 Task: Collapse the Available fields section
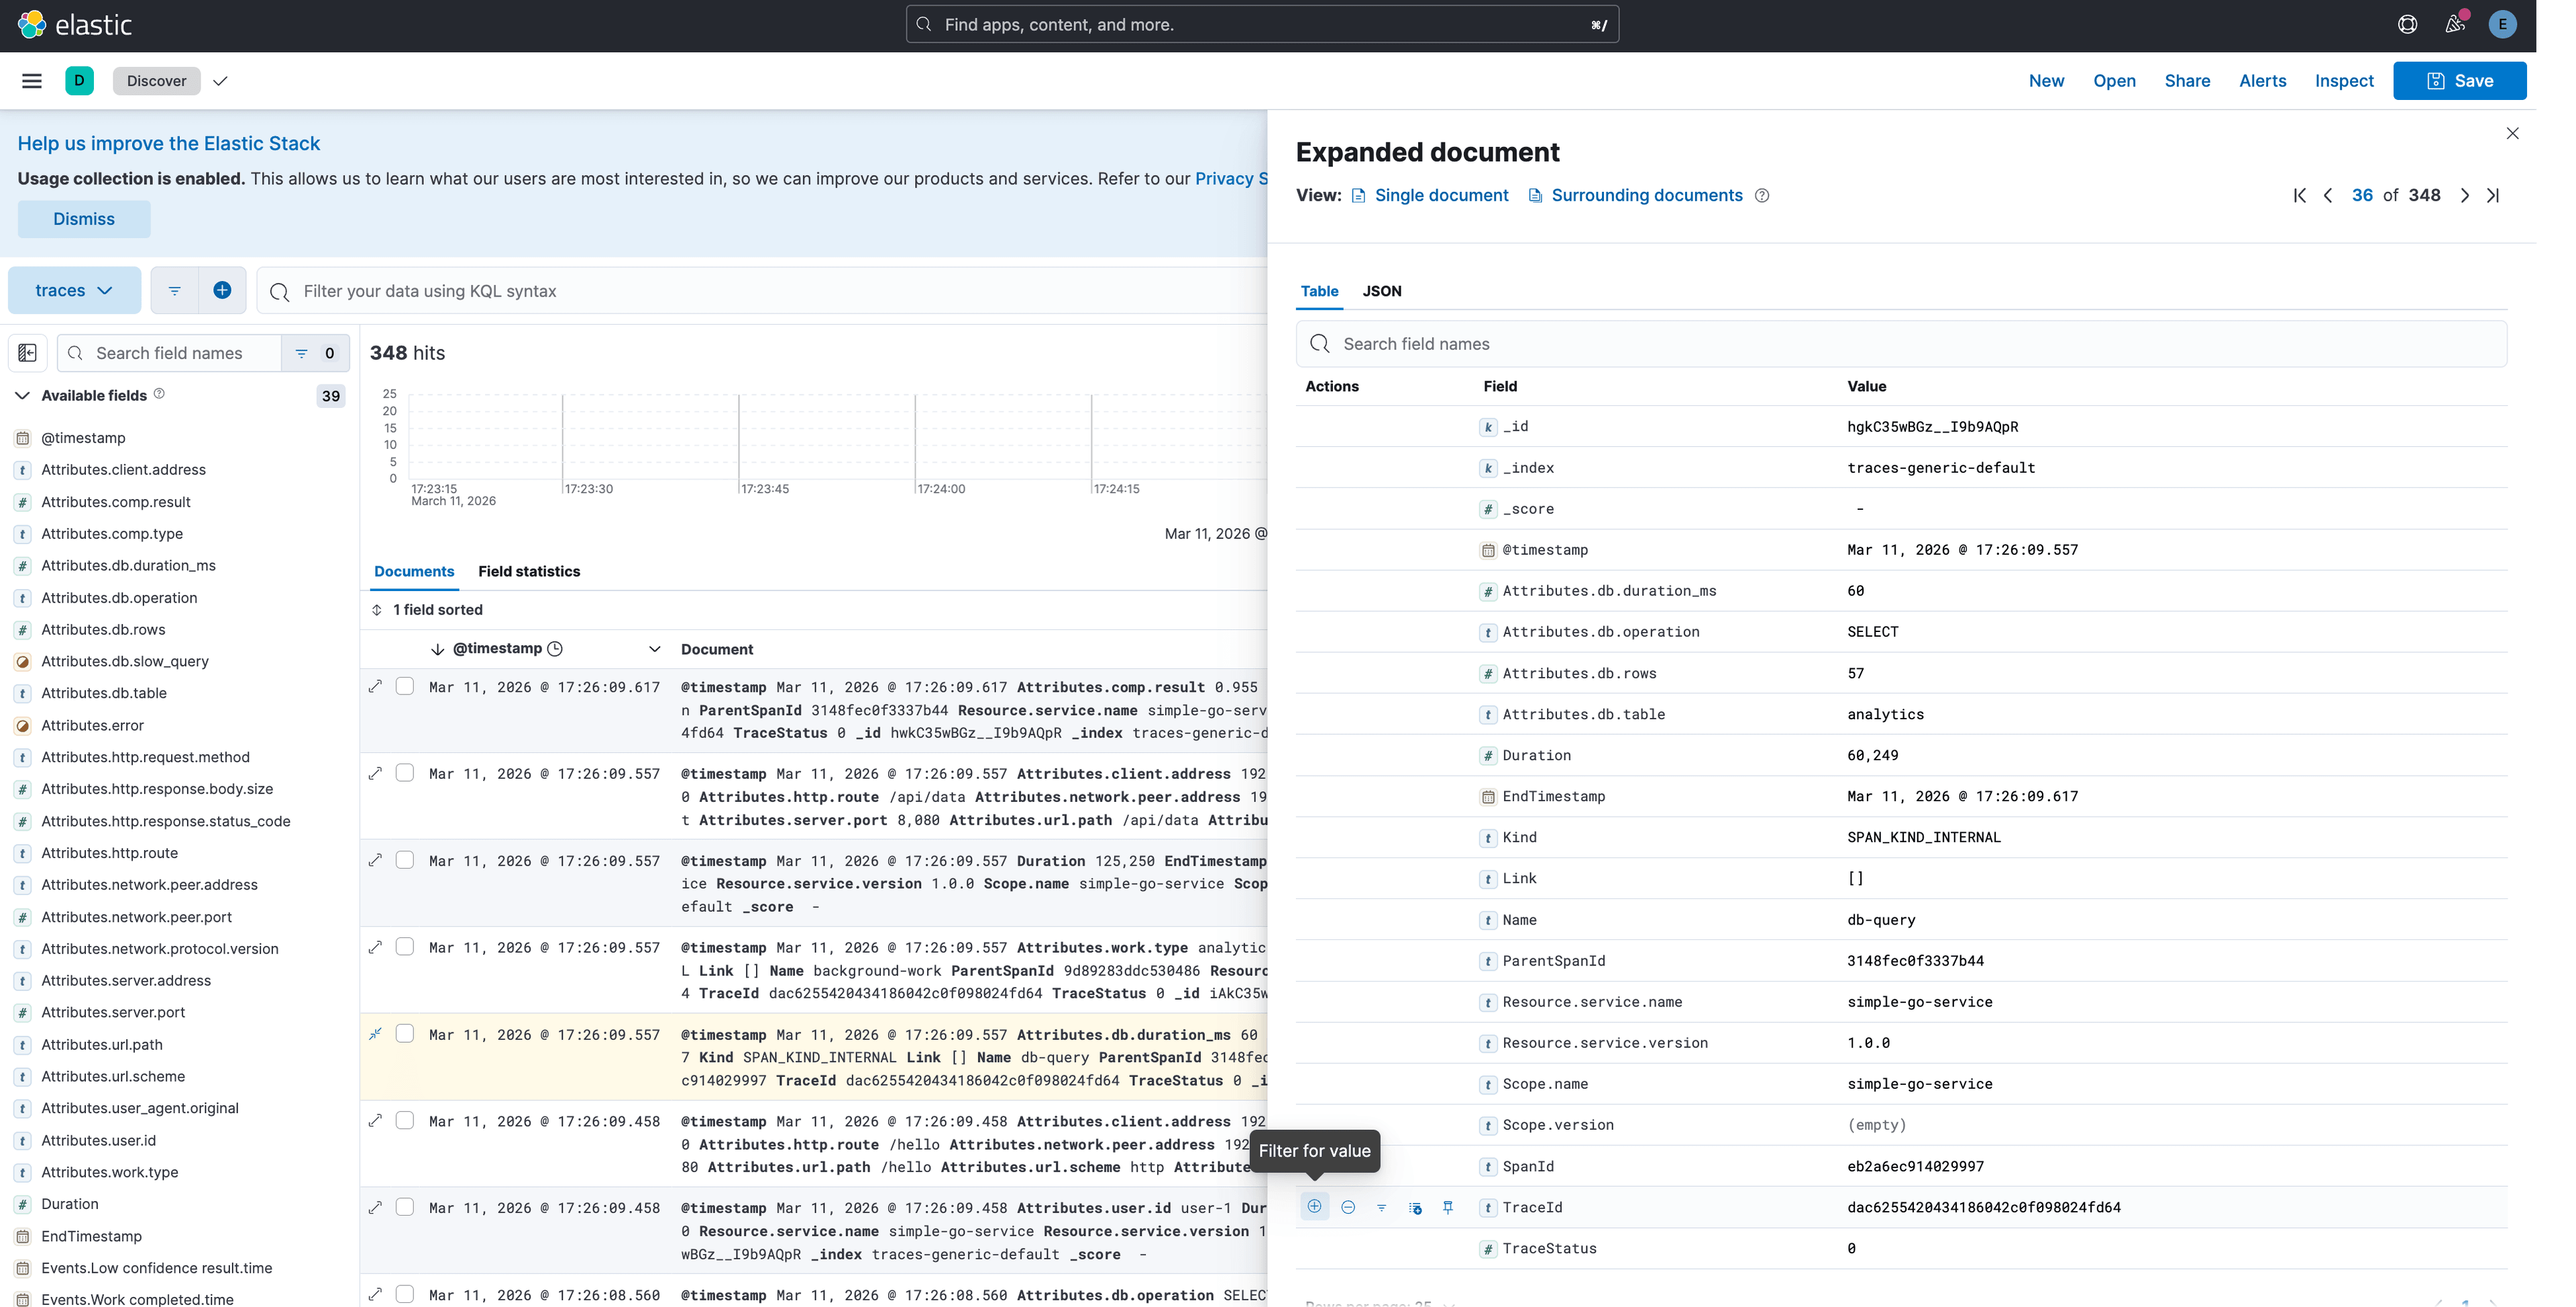[x=22, y=395]
